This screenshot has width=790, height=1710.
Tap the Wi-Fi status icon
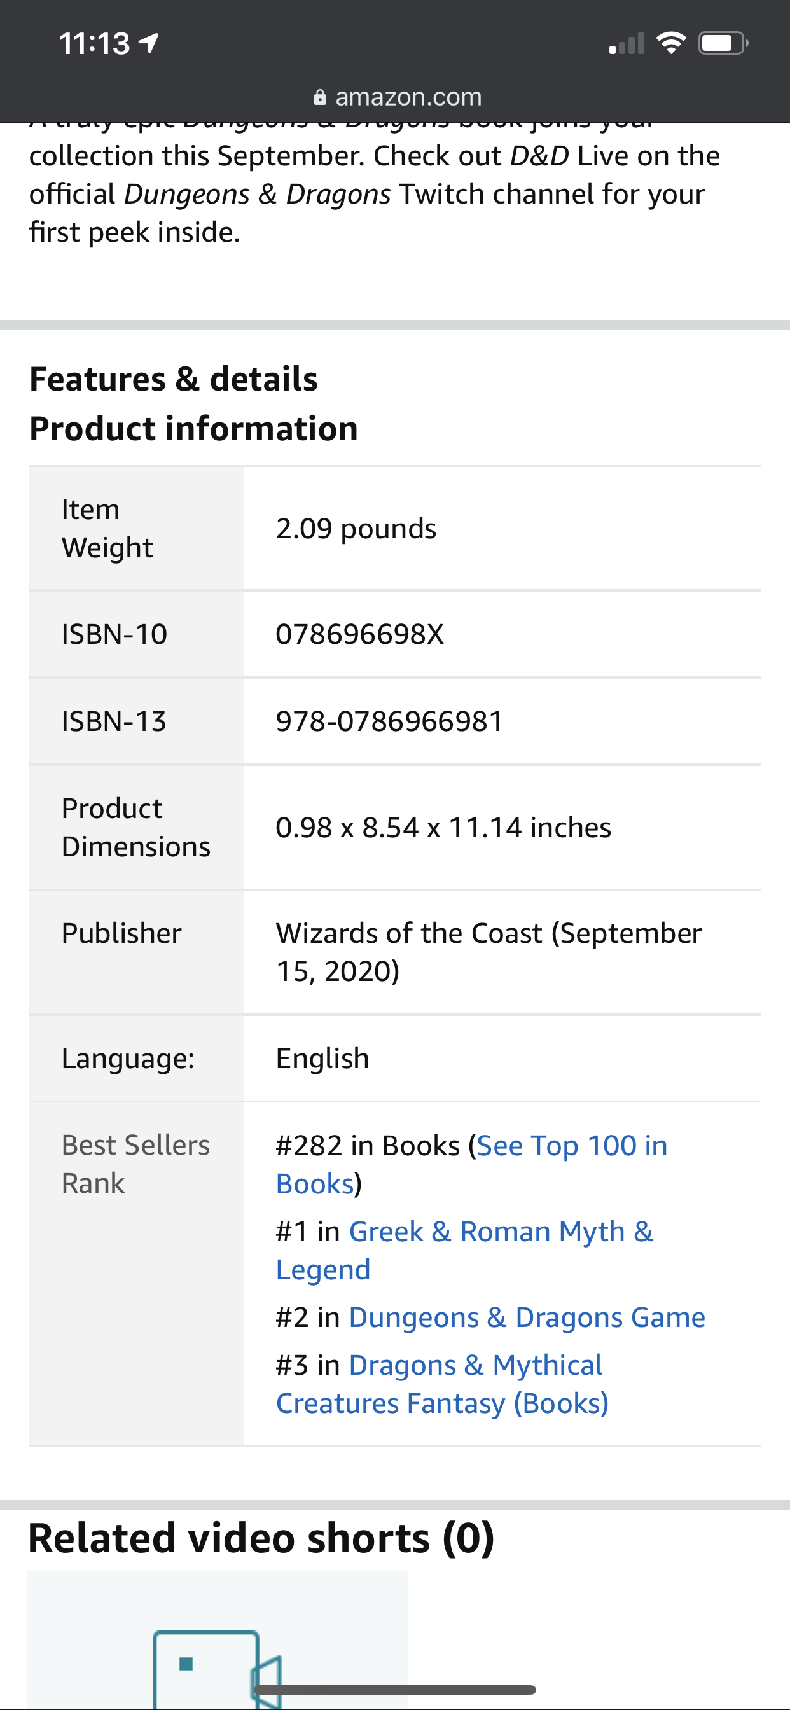[x=670, y=43]
